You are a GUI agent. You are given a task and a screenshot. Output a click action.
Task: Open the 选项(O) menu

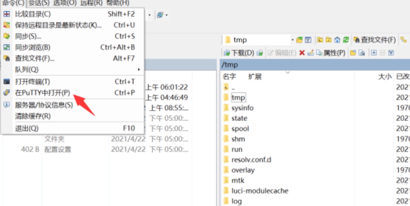[x=65, y=3]
